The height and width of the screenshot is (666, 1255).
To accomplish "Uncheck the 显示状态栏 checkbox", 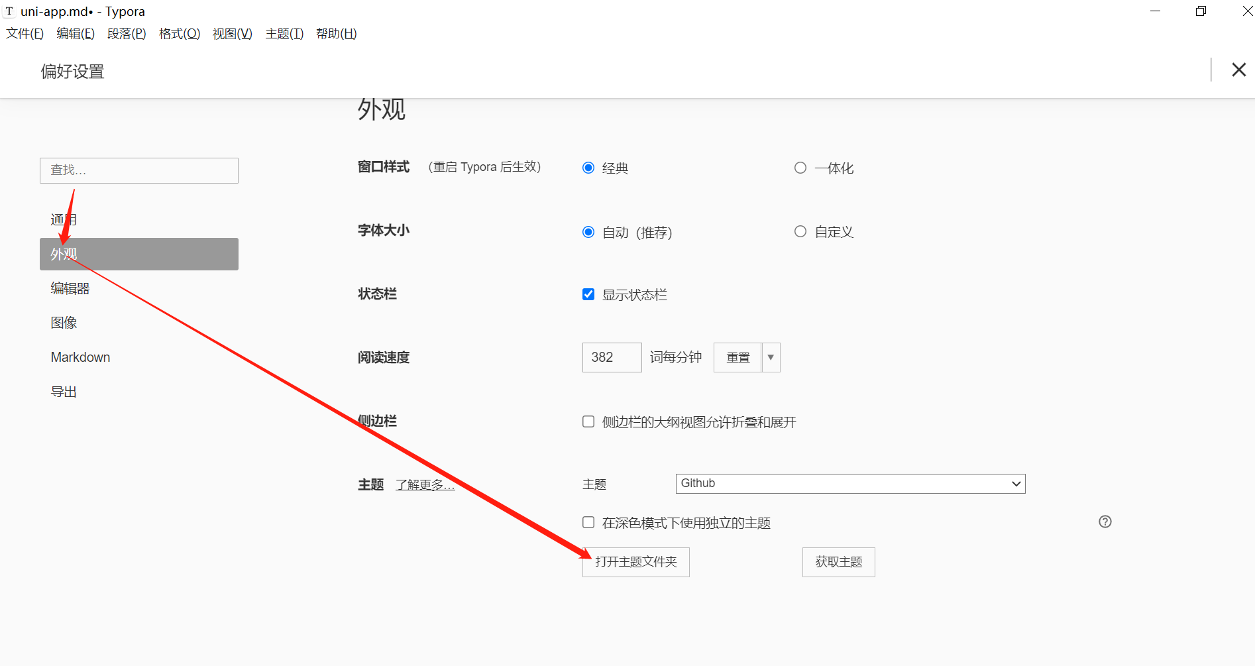I will (588, 294).
